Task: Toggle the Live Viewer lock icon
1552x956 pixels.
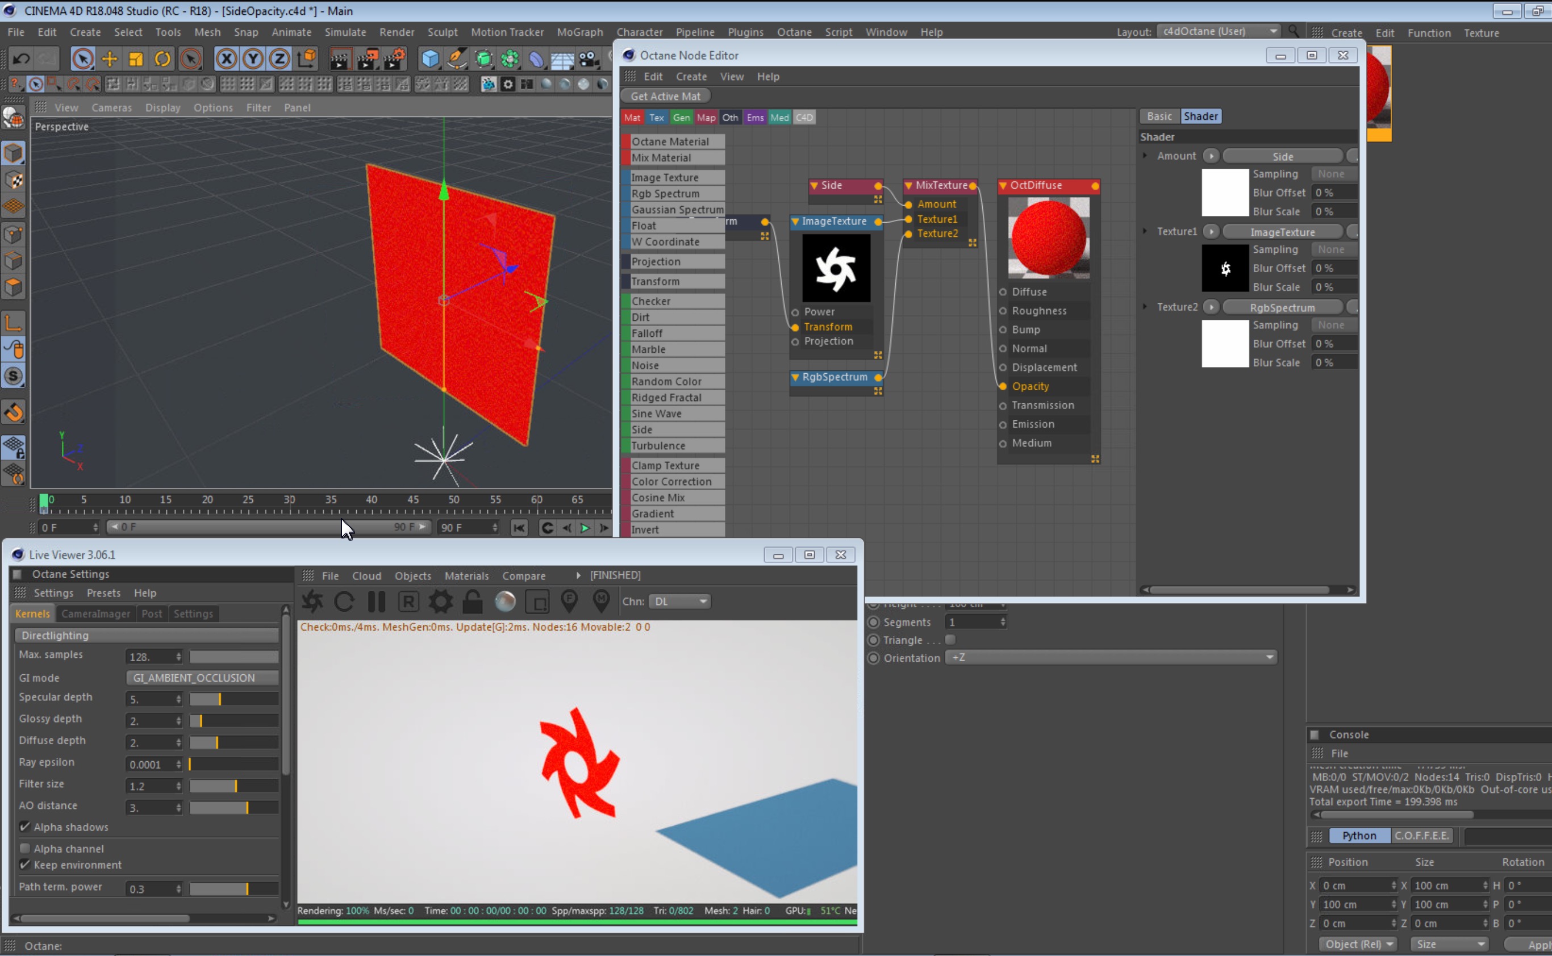Action: (472, 602)
